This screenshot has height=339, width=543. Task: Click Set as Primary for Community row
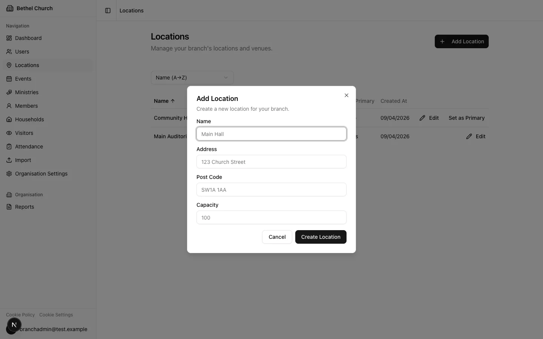tap(466, 118)
